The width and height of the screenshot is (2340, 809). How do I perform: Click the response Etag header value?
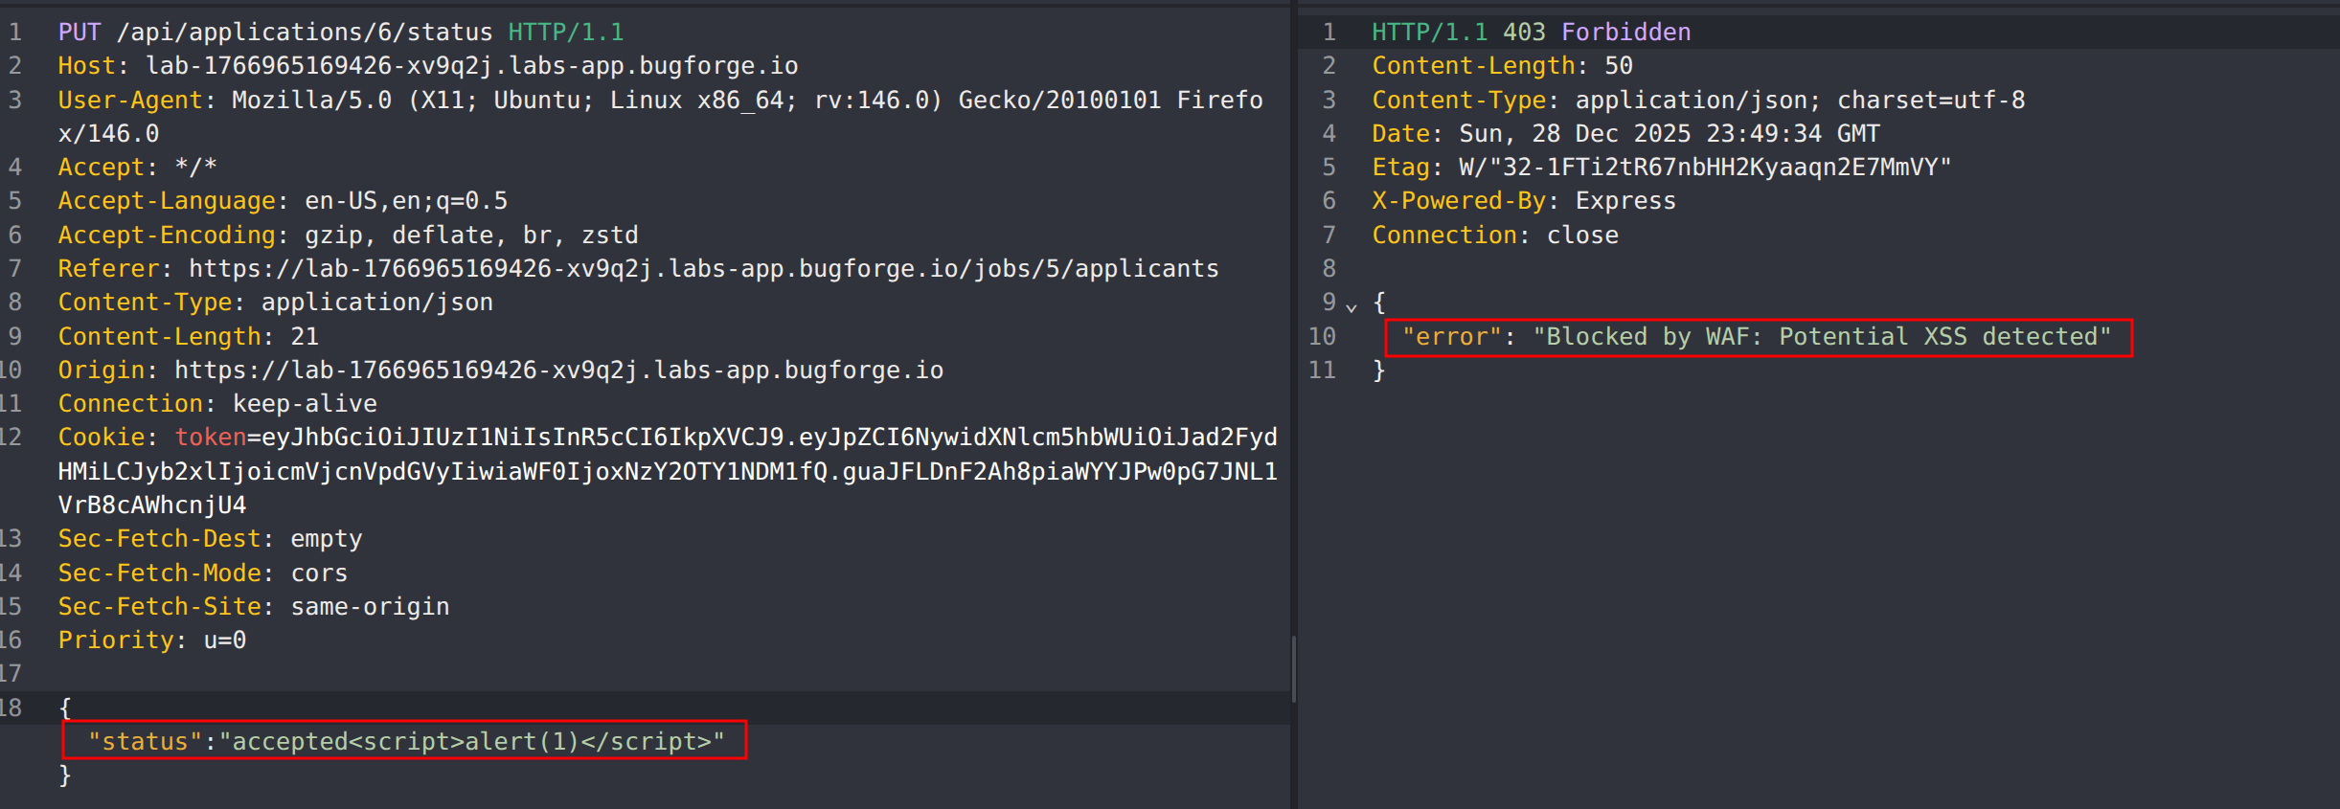tap(1704, 168)
